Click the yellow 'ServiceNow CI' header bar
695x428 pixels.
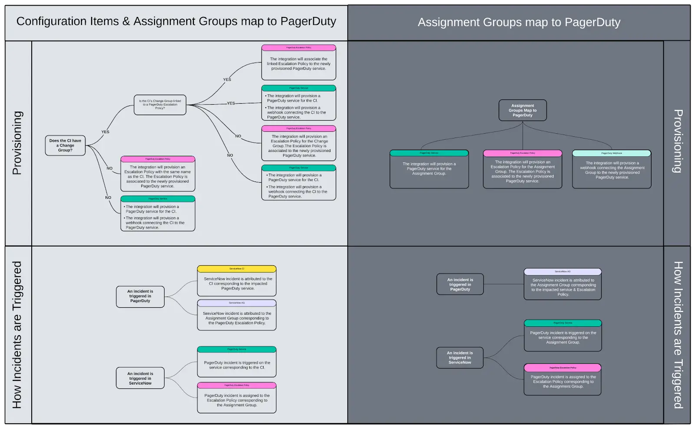(237, 269)
